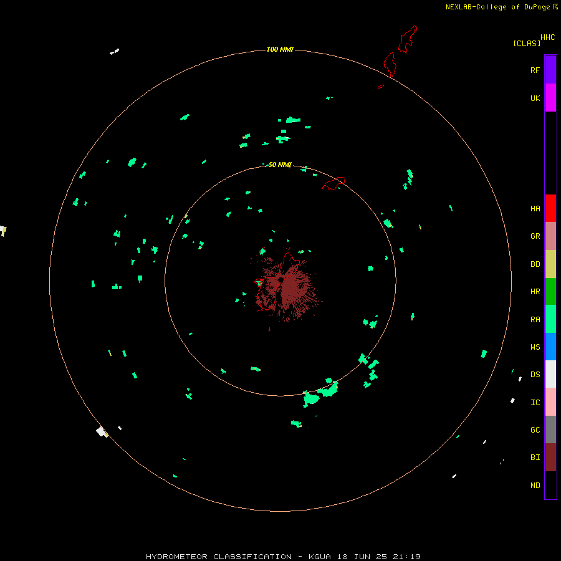561x561 pixels.
Task: Click the UK magenta legend swatch
Action: (550, 98)
